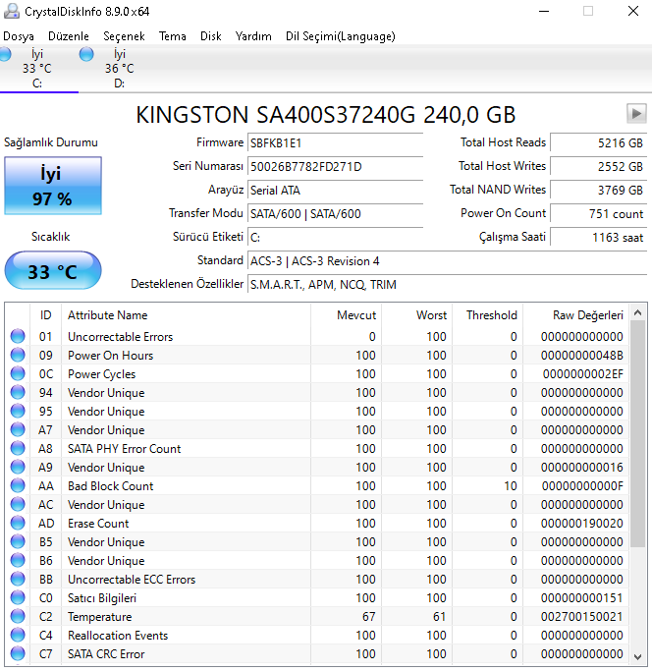Open the Tema menu

point(173,36)
